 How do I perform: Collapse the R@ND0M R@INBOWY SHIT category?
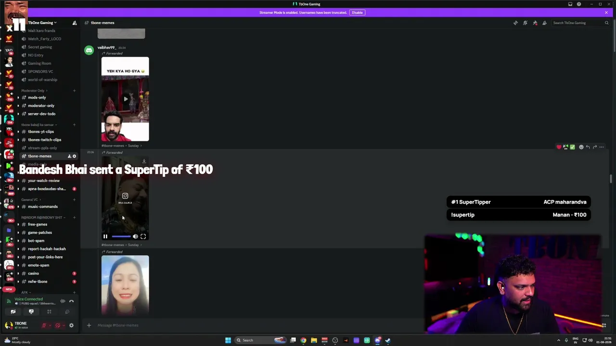tap(42, 217)
